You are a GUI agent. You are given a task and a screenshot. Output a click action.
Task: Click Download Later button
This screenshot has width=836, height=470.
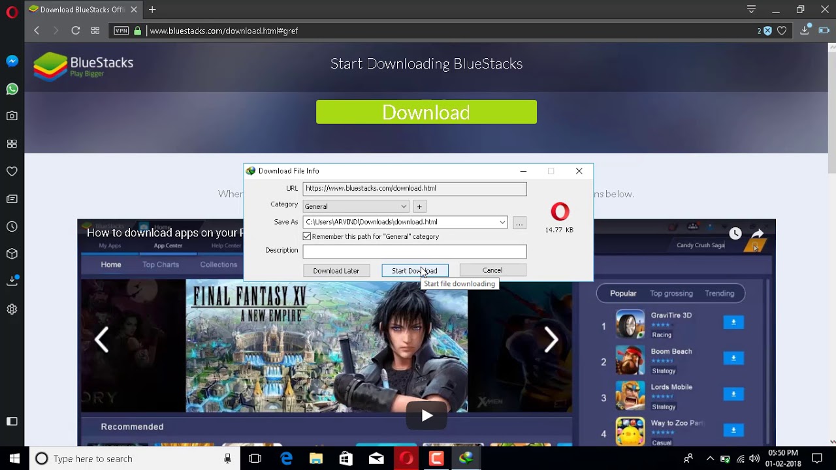pyautogui.click(x=336, y=270)
